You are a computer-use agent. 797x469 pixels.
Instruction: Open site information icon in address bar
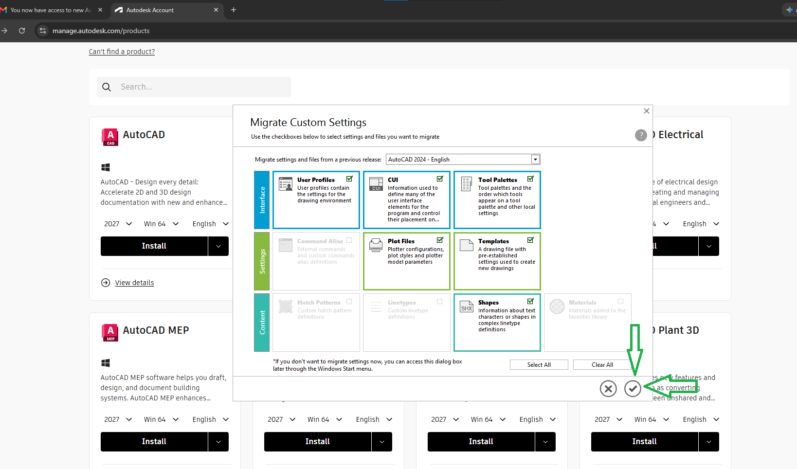(43, 31)
